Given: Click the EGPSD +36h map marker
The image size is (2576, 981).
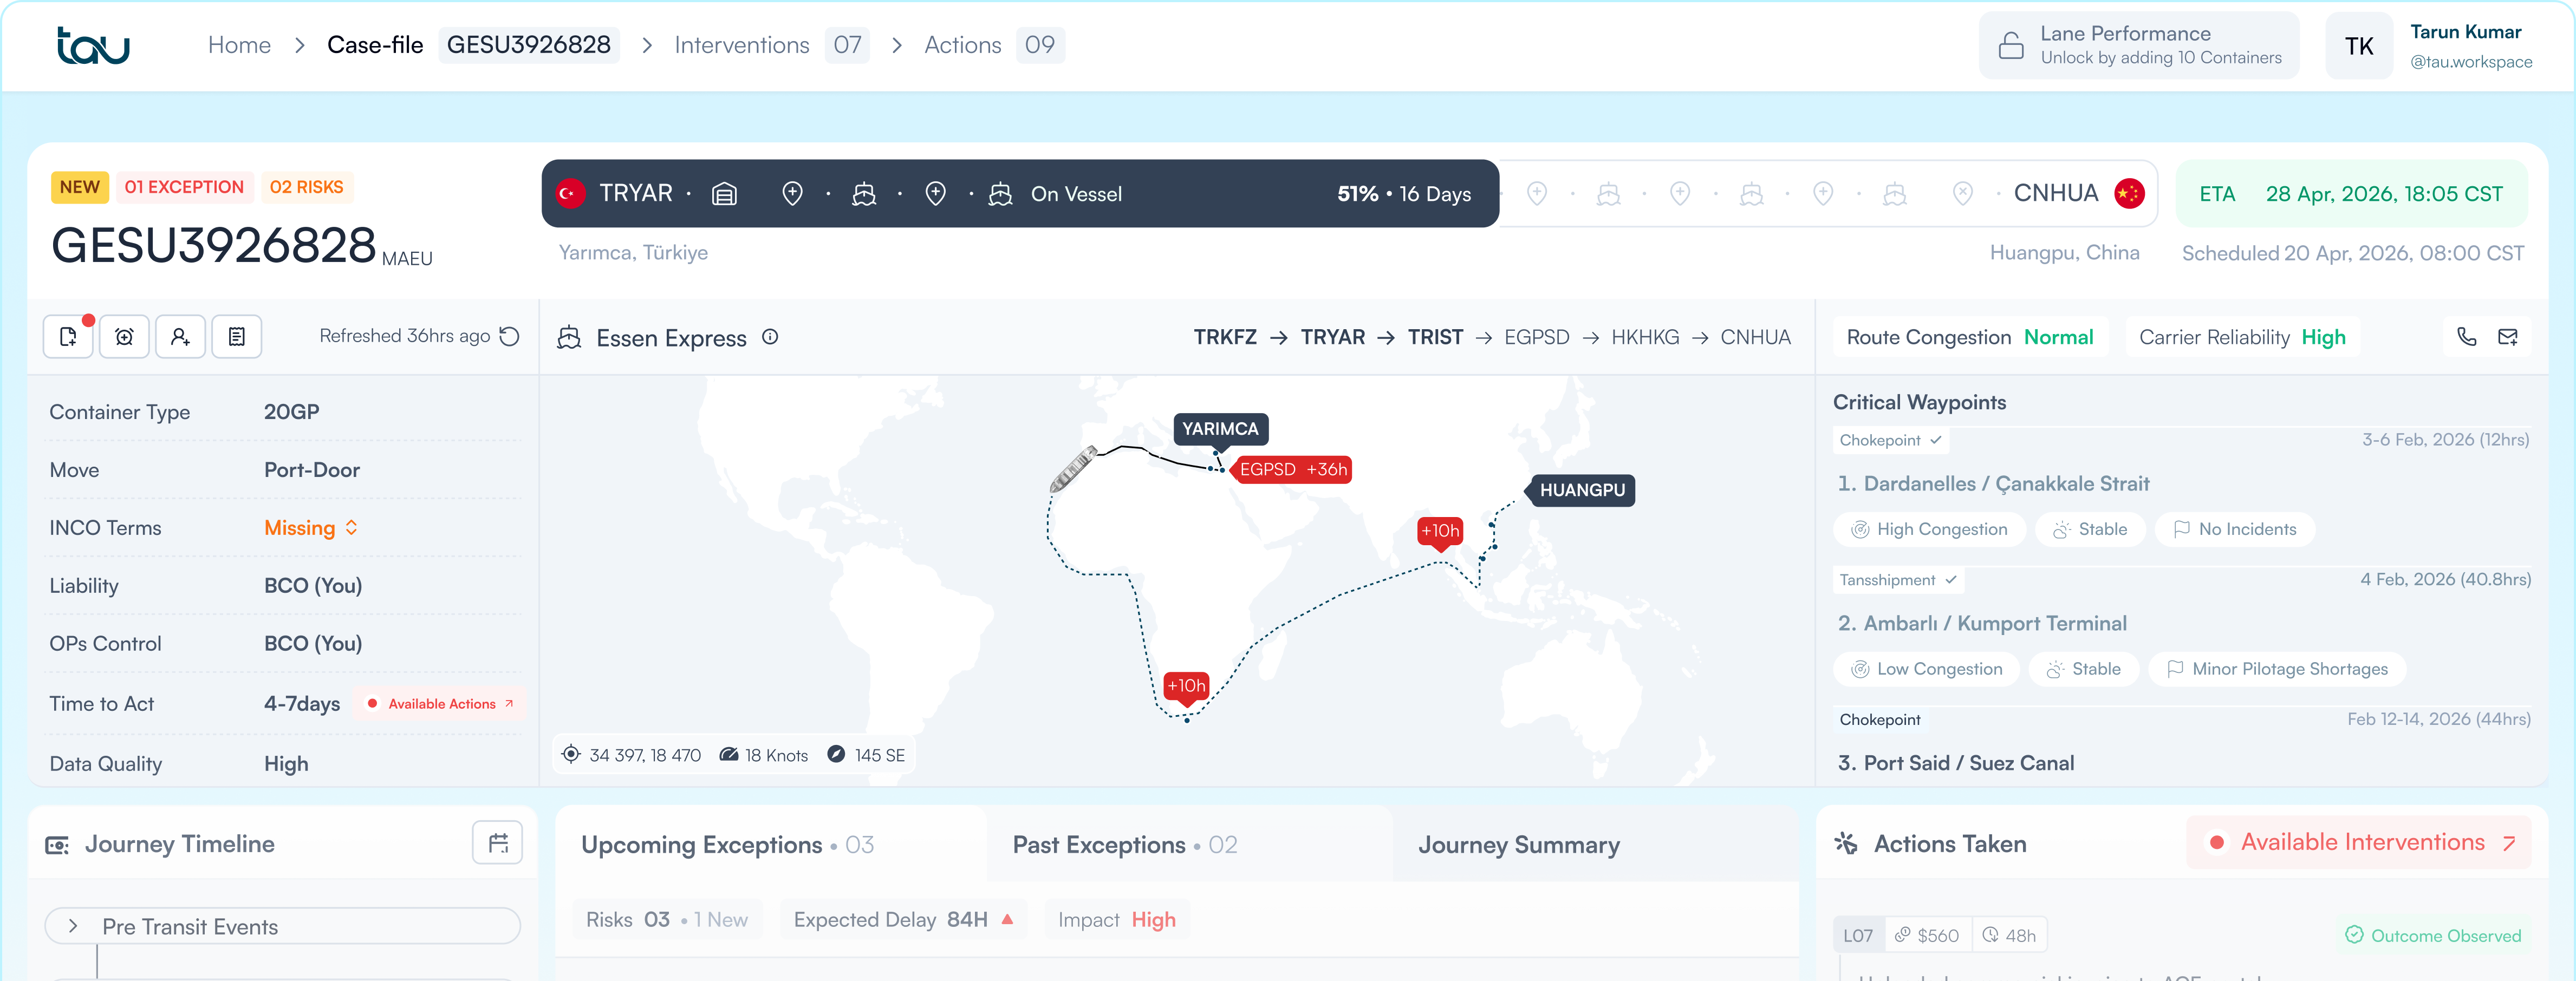Looking at the screenshot, I should click(x=1292, y=469).
